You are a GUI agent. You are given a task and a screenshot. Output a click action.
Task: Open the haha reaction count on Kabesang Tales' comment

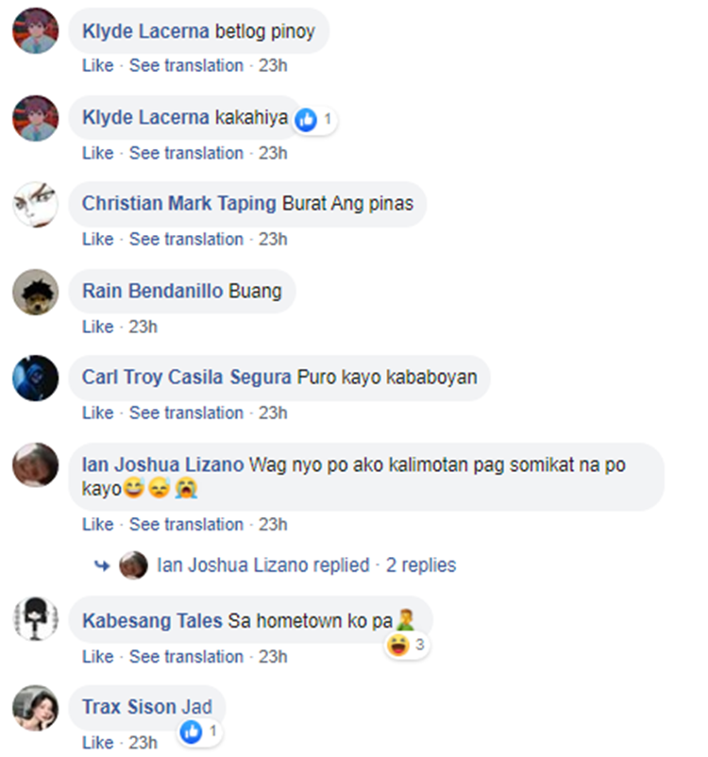(408, 645)
